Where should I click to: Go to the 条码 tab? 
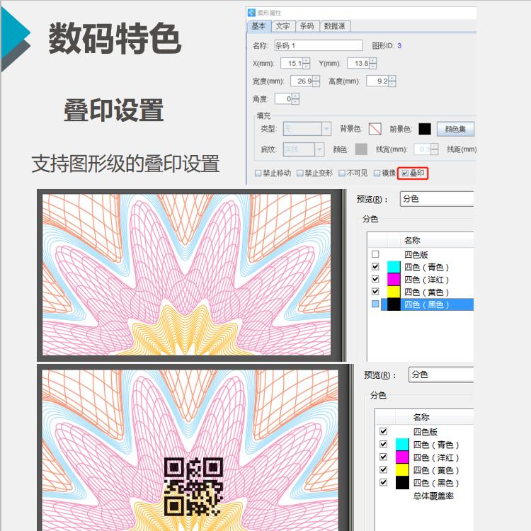pyautogui.click(x=306, y=26)
